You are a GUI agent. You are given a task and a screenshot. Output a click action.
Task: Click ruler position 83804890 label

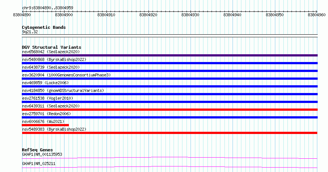click(22, 15)
